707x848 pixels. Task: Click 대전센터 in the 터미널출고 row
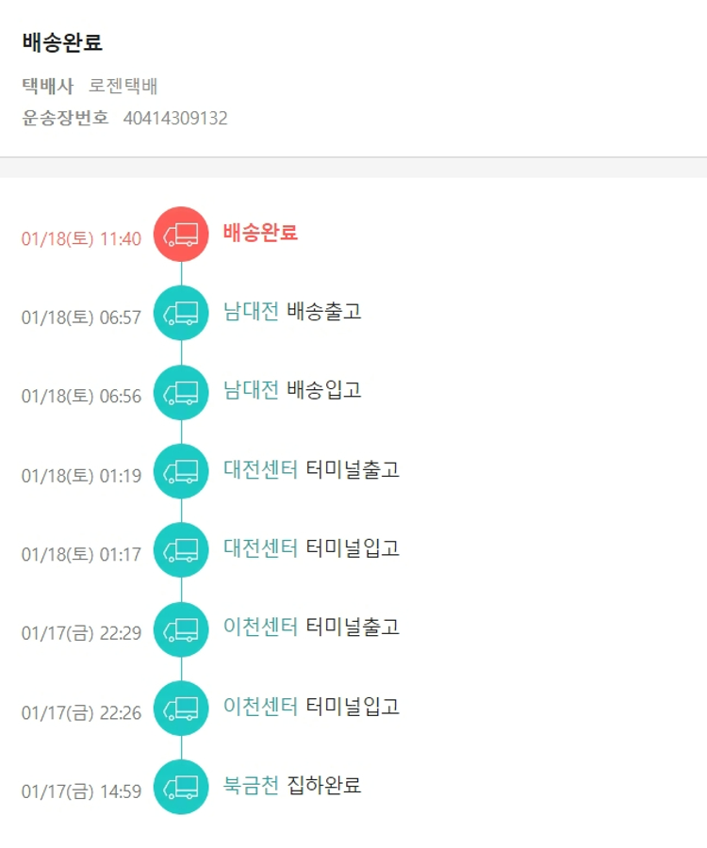coord(260,469)
